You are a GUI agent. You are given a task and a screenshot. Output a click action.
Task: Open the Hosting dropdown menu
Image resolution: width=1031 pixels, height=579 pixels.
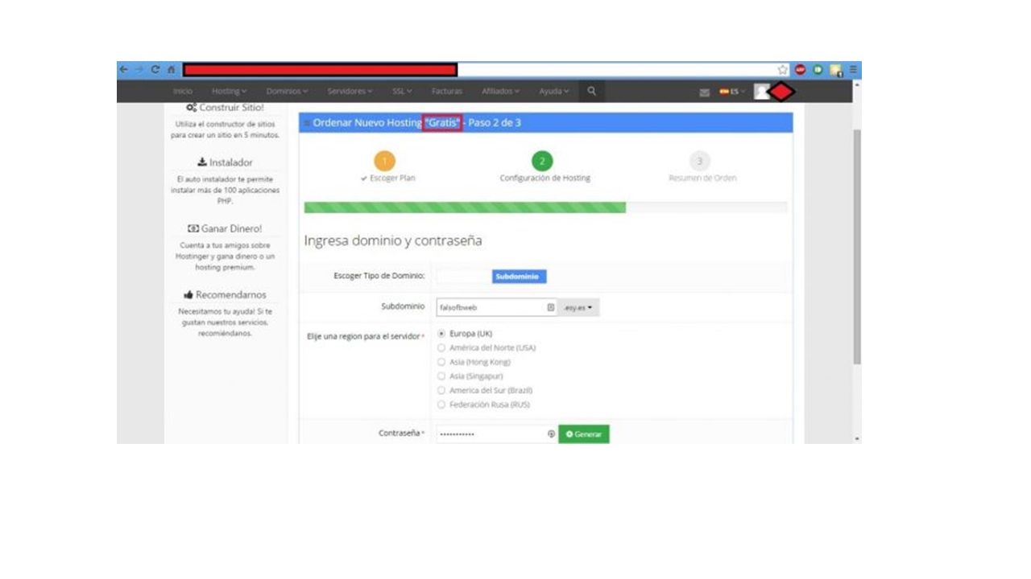230,92
